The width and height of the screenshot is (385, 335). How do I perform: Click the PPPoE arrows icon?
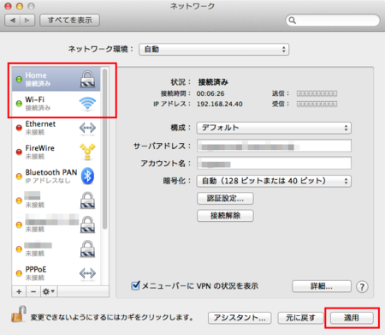[87, 273]
